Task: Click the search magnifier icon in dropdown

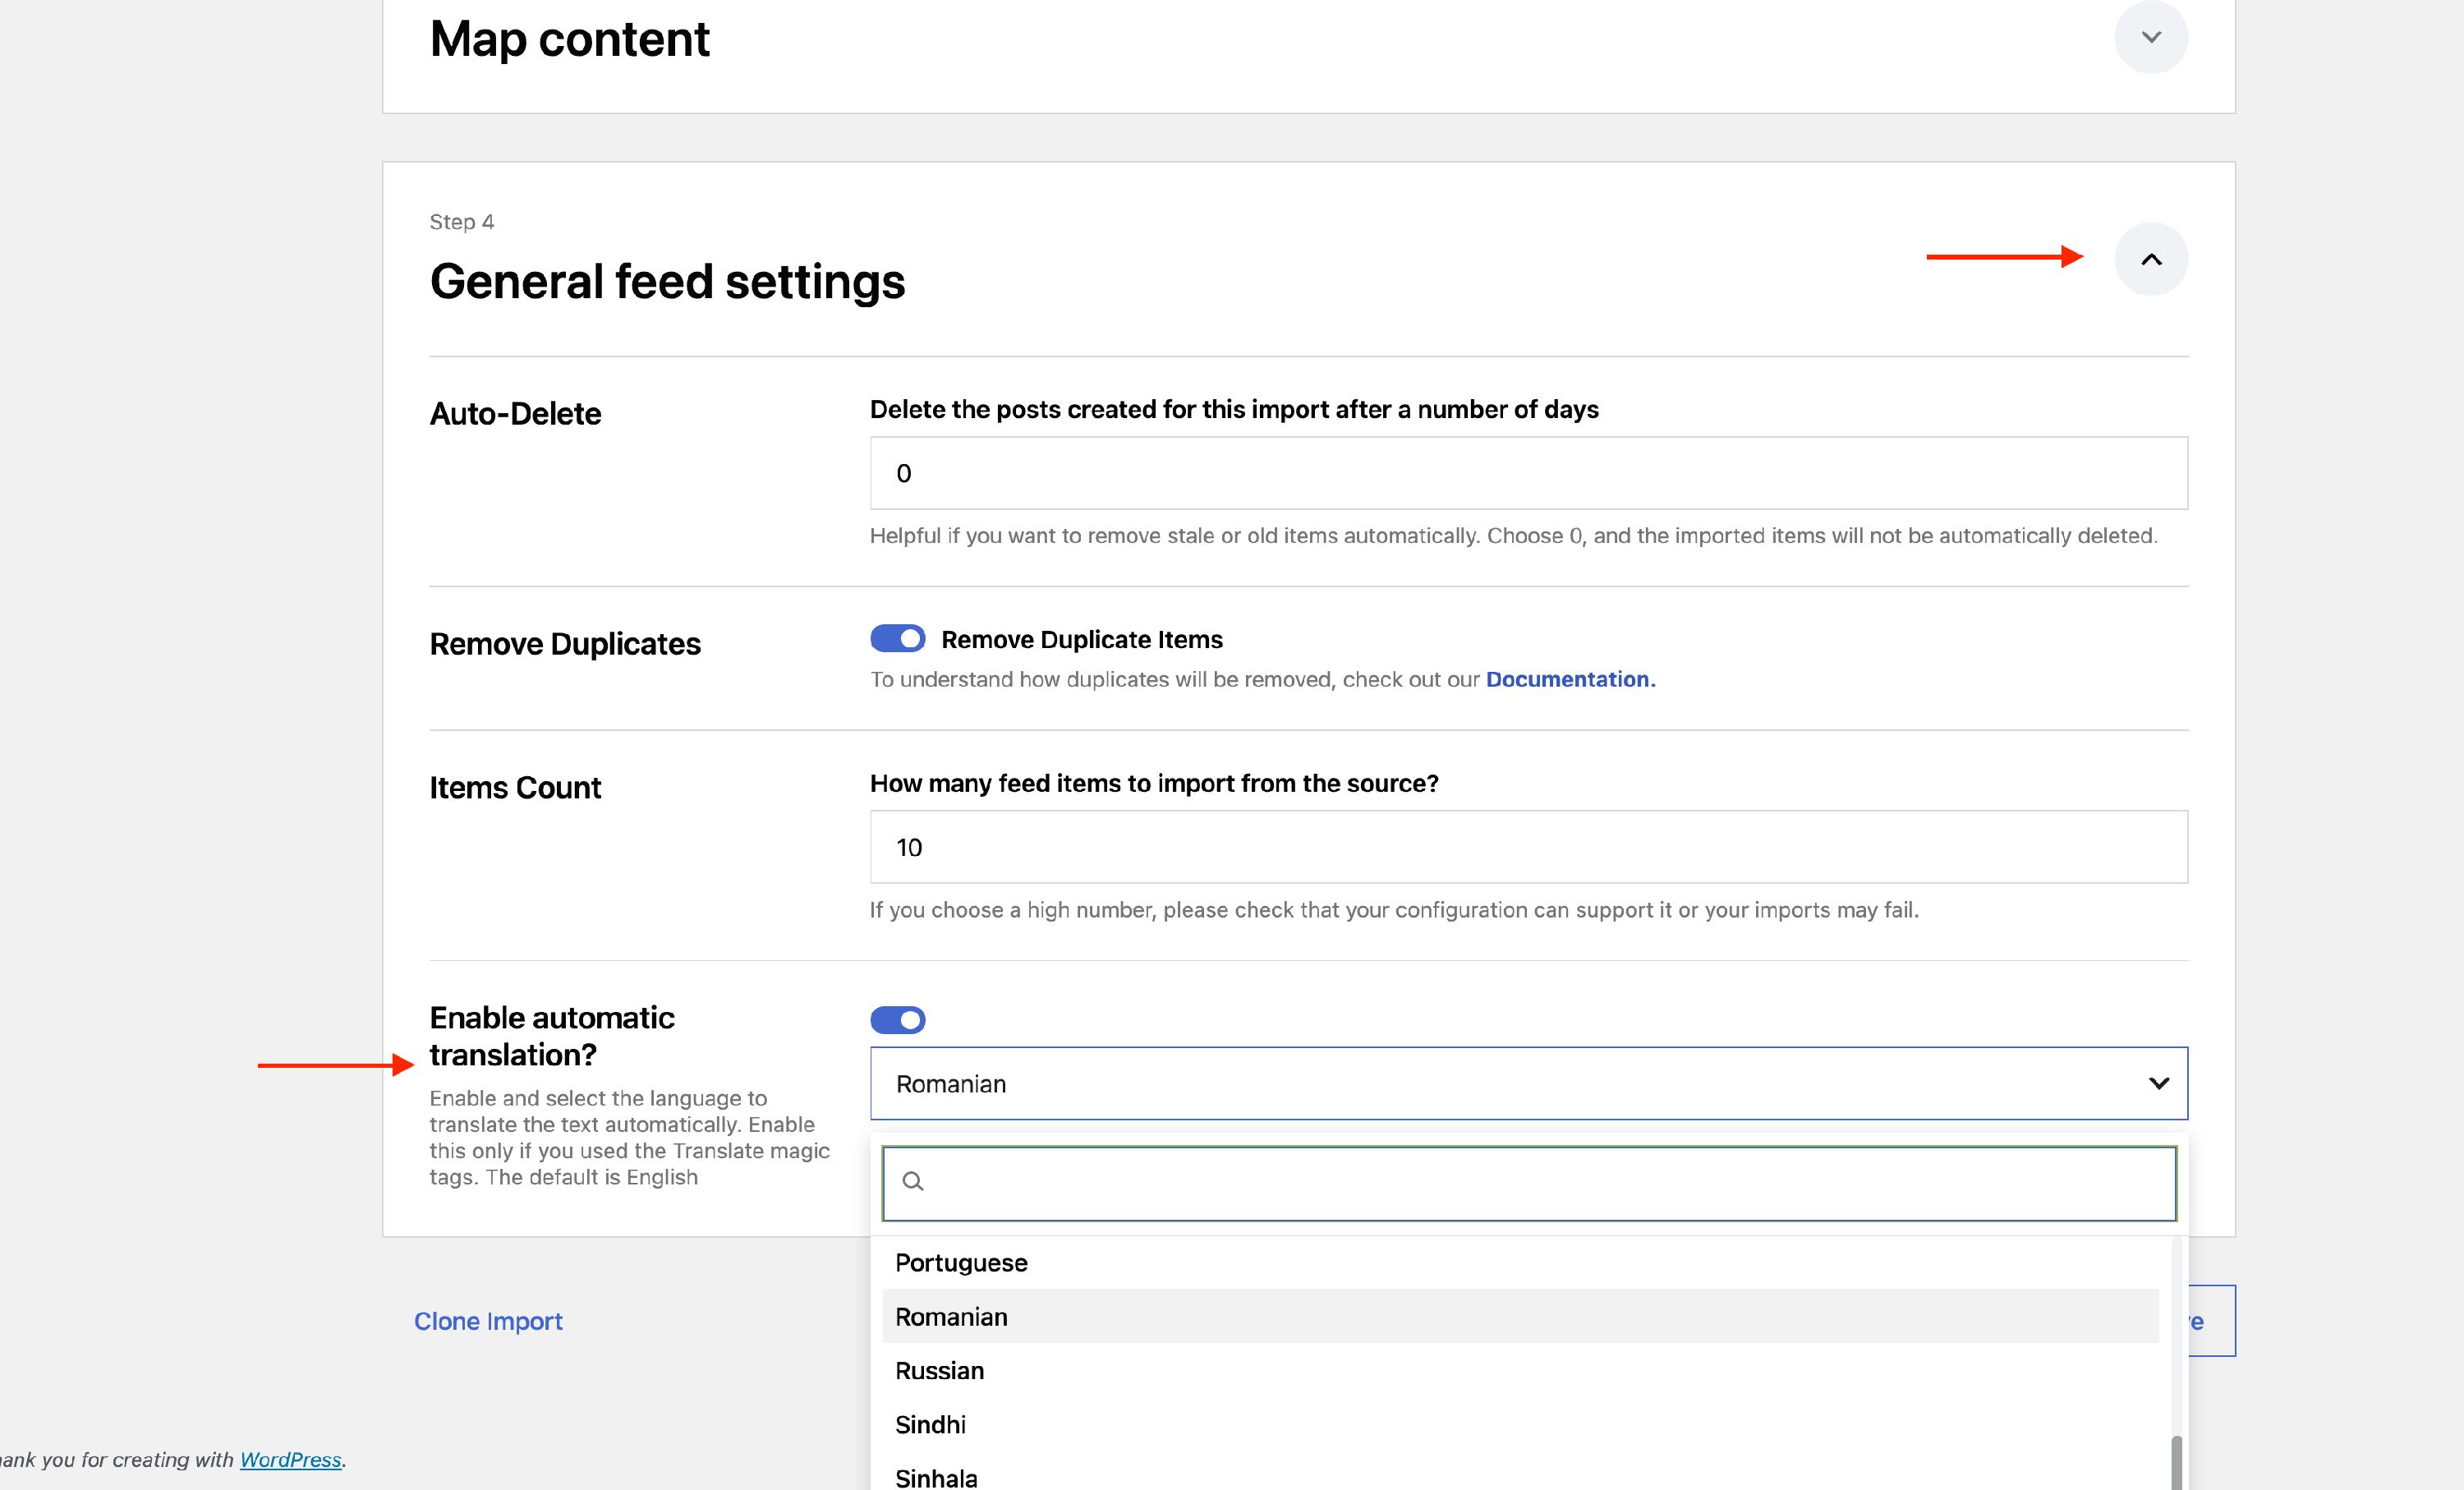Action: (x=912, y=1181)
